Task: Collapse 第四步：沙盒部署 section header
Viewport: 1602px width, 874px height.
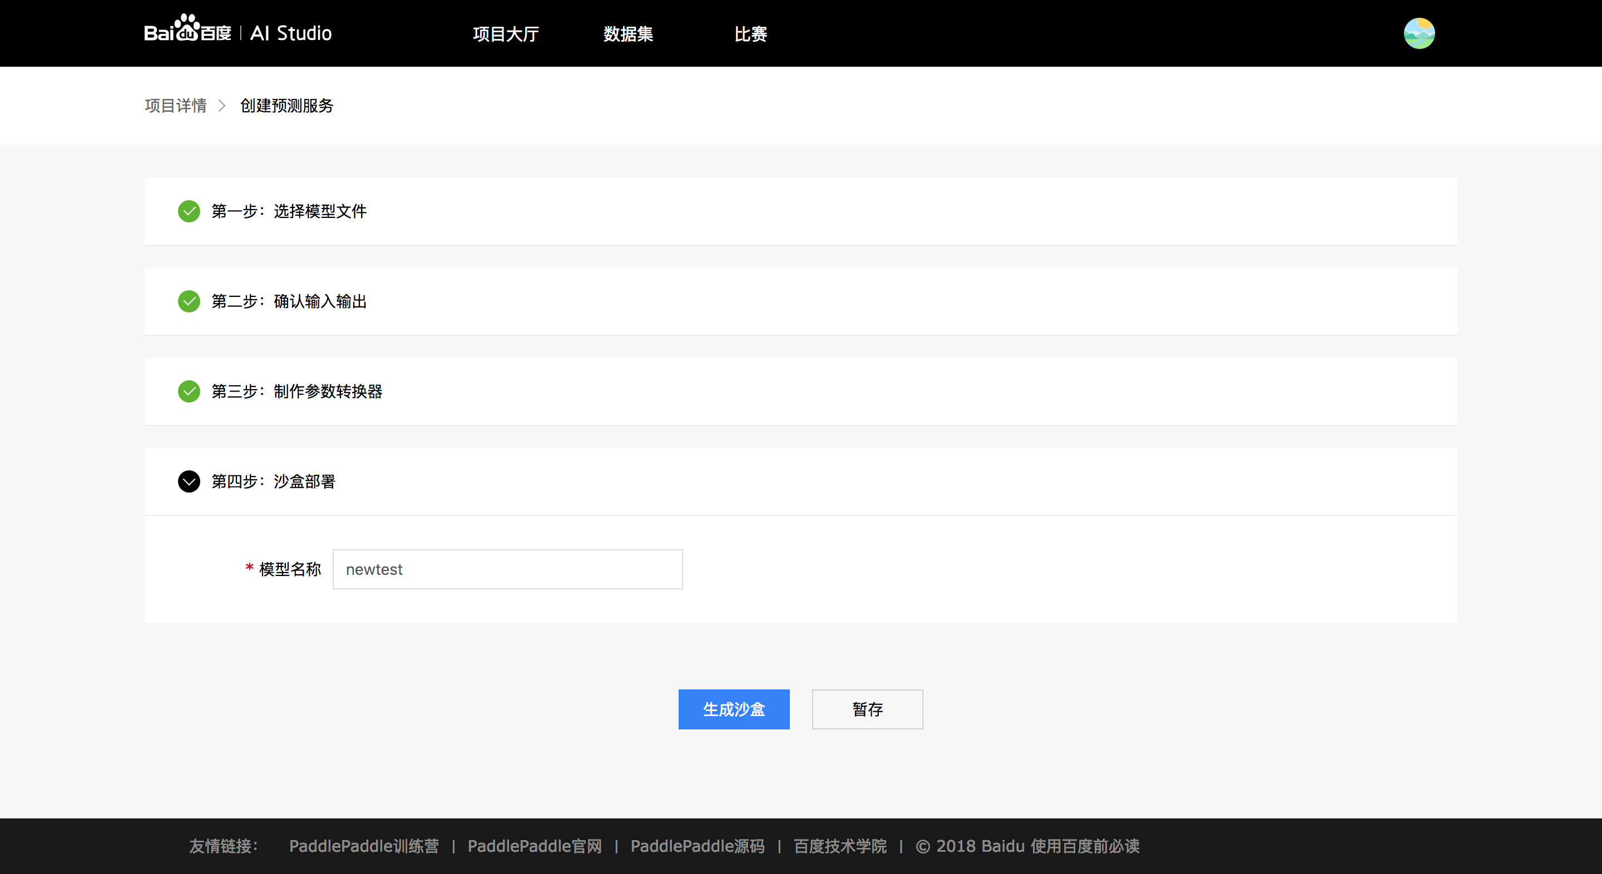Action: click(274, 482)
